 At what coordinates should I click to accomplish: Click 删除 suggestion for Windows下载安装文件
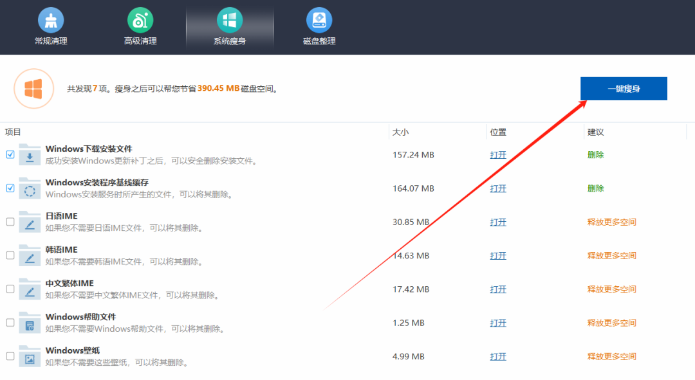[x=596, y=155]
